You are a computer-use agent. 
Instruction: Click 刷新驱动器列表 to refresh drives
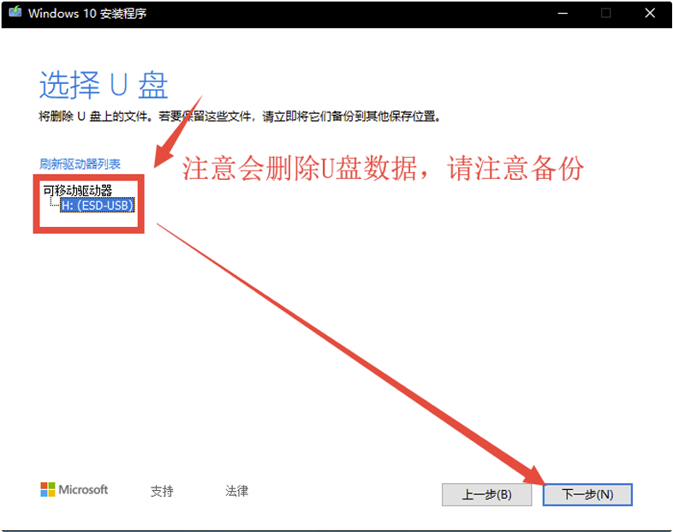pyautogui.click(x=80, y=164)
